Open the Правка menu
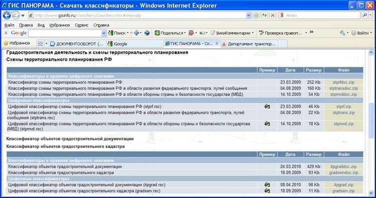Viewport: 376px width, 198px height. [x=26, y=25]
